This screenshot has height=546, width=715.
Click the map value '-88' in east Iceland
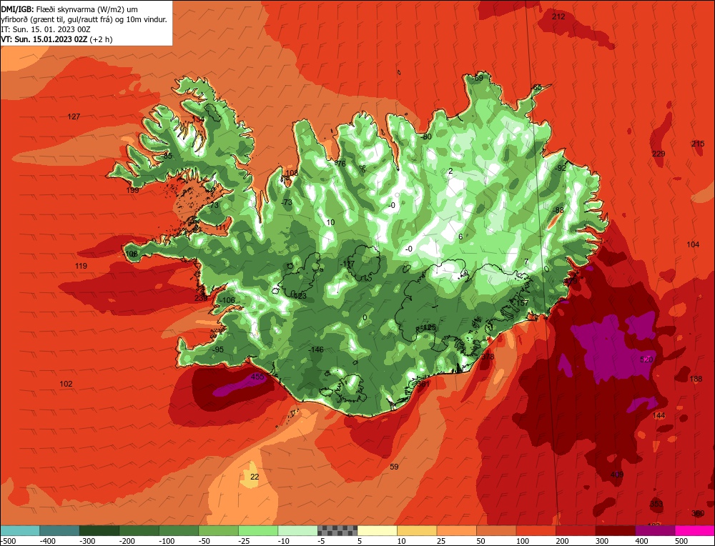click(558, 210)
